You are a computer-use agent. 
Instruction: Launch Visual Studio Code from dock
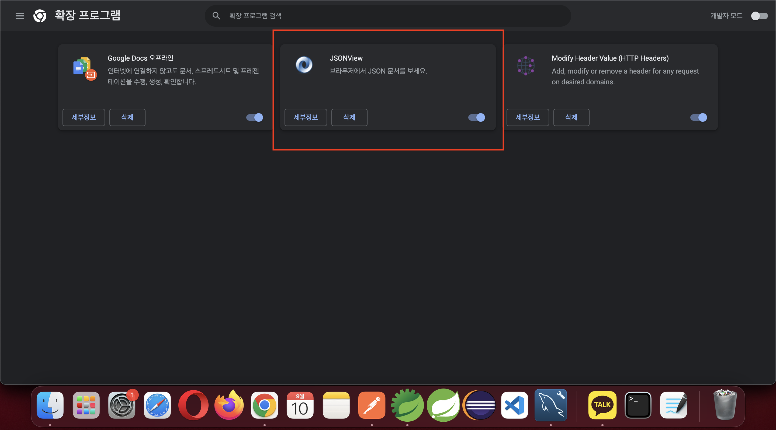click(x=515, y=405)
